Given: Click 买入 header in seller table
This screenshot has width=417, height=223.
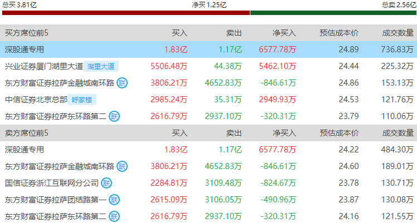Looking at the screenshot, I should pos(180,133).
